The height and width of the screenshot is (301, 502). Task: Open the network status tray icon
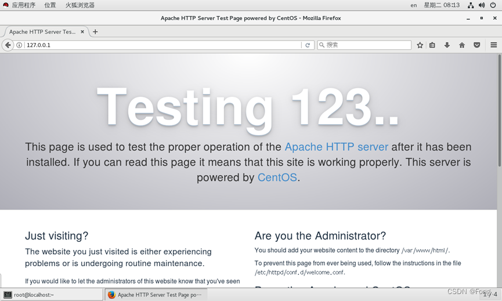tap(471, 5)
